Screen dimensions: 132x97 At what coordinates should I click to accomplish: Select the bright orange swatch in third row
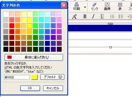click(x=18, y=26)
